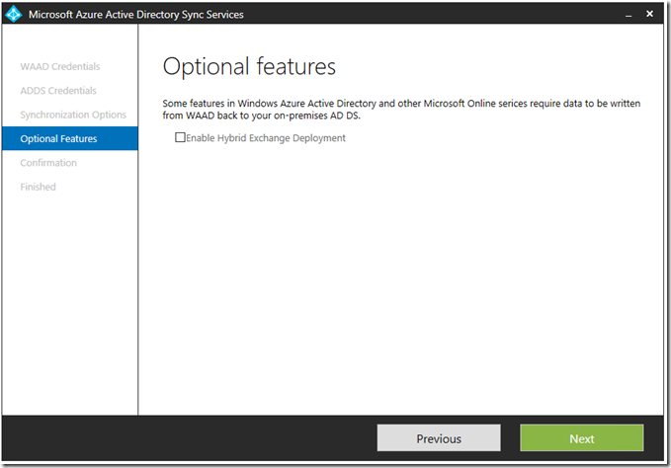Click the 'Optional features' heading

point(249,67)
